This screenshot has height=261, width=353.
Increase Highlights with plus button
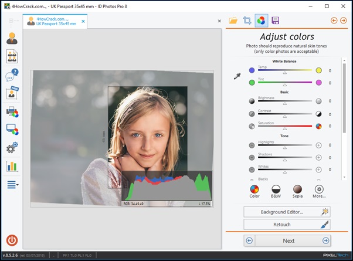318,145
